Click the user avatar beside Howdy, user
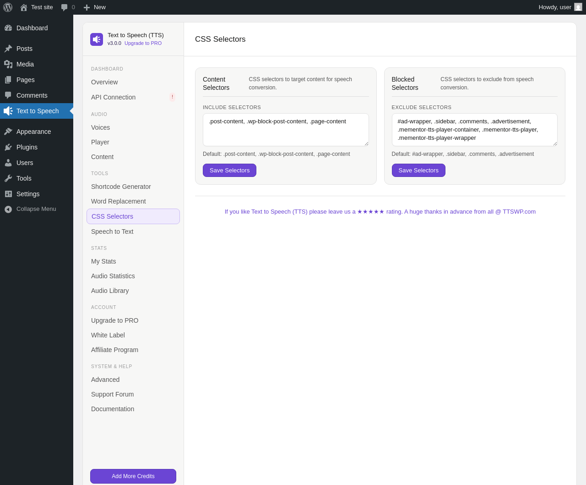Image resolution: width=586 pixels, height=485 pixels. pos(578,7)
